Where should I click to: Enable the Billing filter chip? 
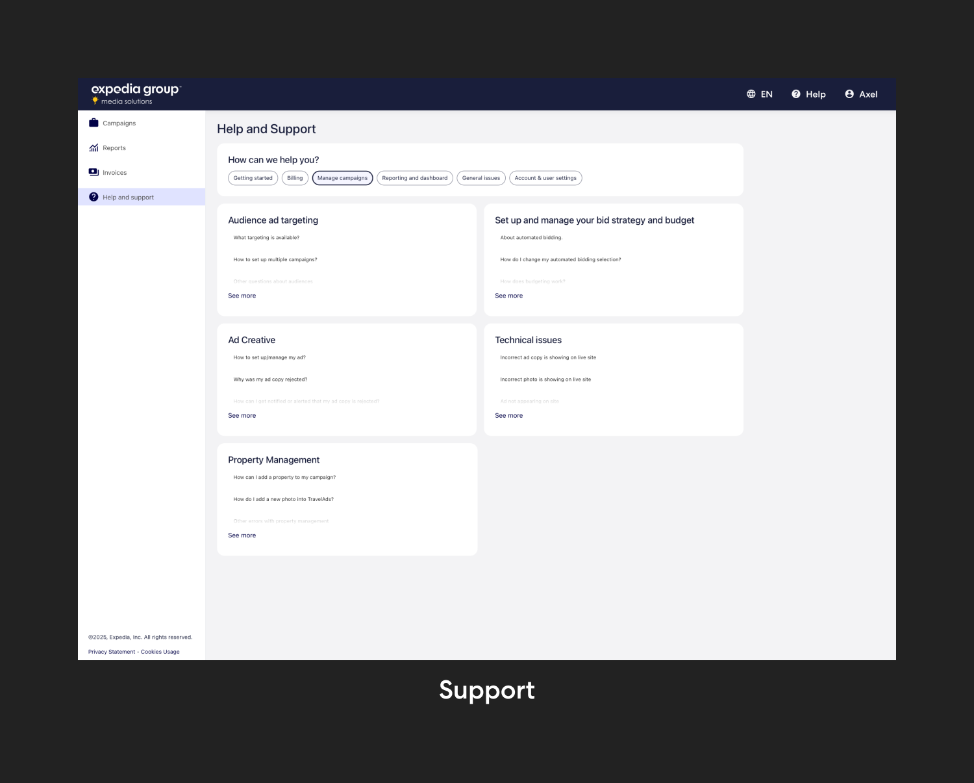coord(295,177)
